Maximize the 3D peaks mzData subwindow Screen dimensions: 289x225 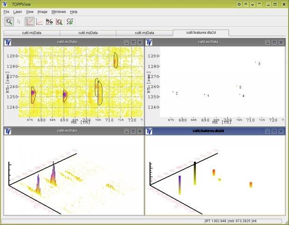click(x=133, y=131)
